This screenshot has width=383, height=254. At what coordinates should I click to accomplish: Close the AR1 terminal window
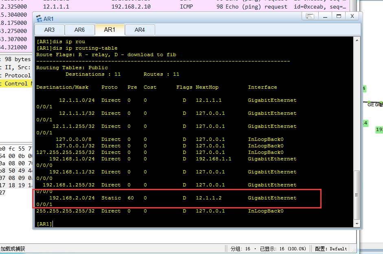[352, 16]
